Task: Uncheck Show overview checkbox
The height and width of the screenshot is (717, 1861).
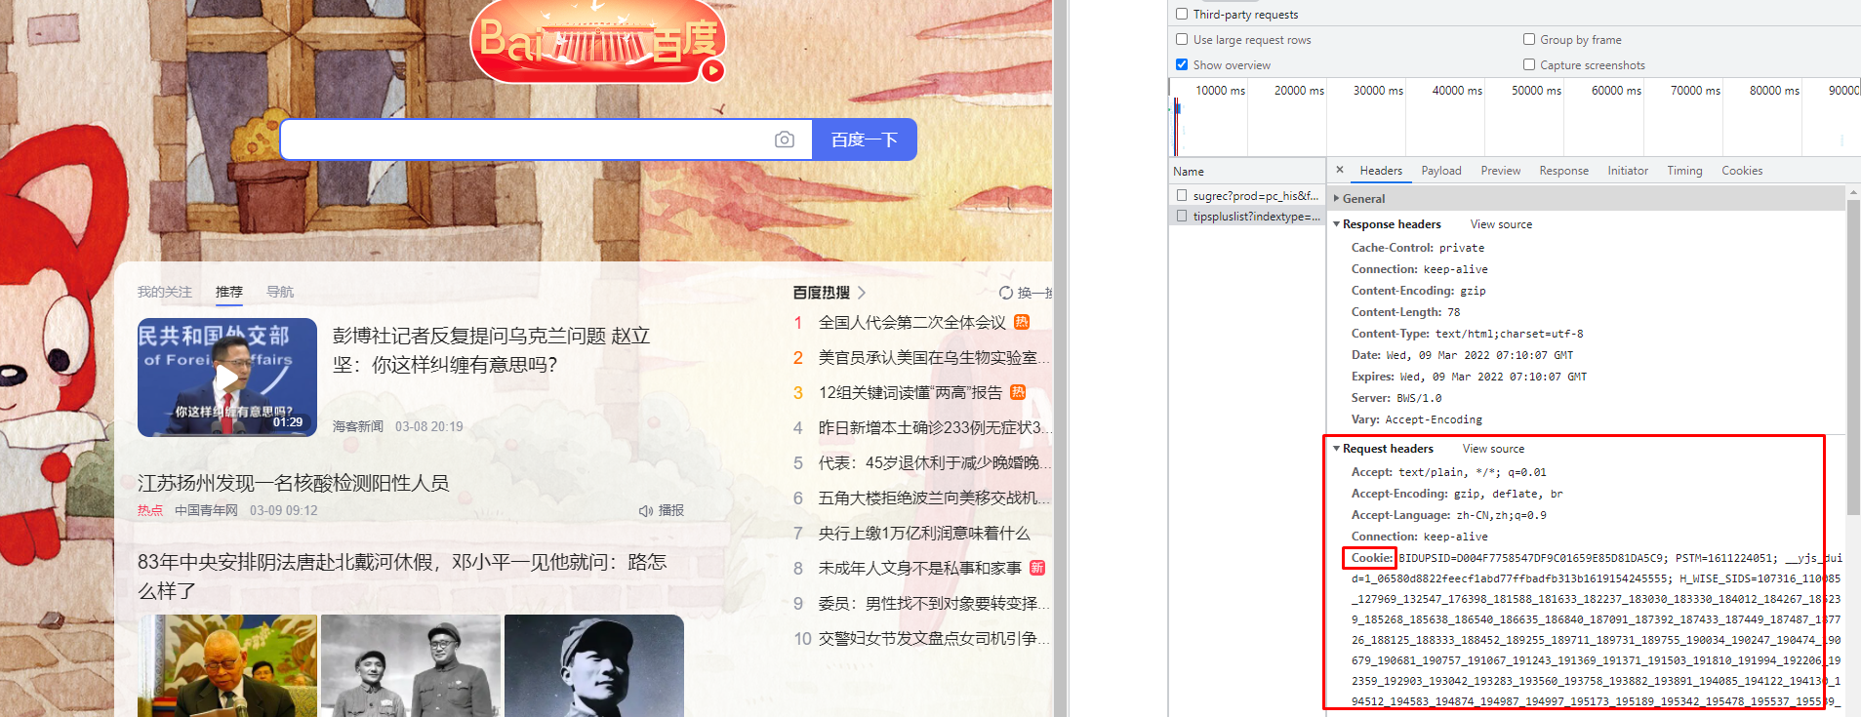Action: 1182,64
